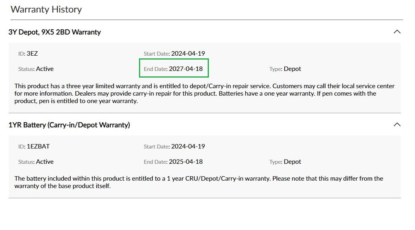415x230 pixels.
Task: Click the 1EZBAT warranty ID value
Action: pyautogui.click(x=38, y=147)
